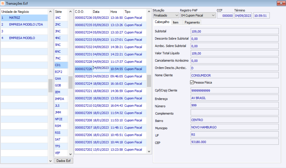
Task: Click the transactions list scrollbar thumb
Action: 149,81
